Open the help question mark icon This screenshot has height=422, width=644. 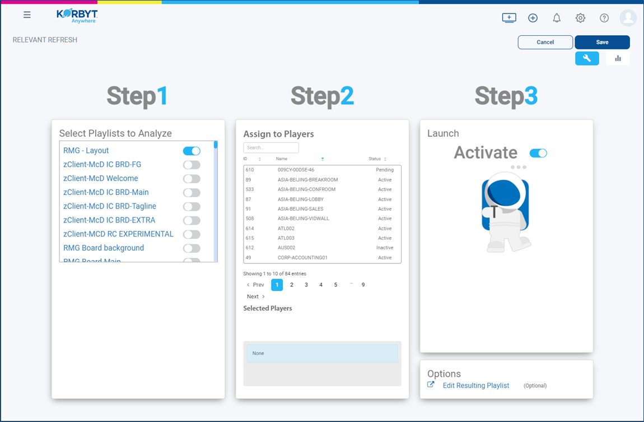click(x=604, y=18)
